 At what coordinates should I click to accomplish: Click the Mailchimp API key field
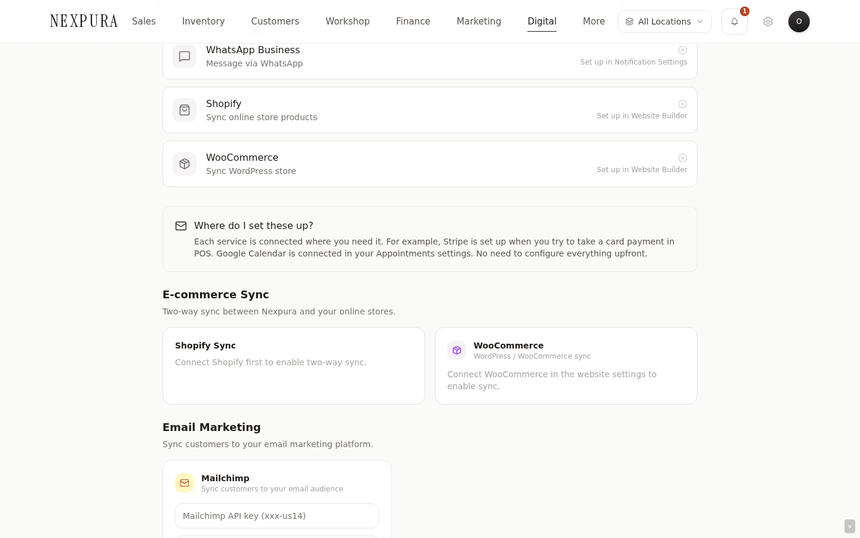pos(277,516)
